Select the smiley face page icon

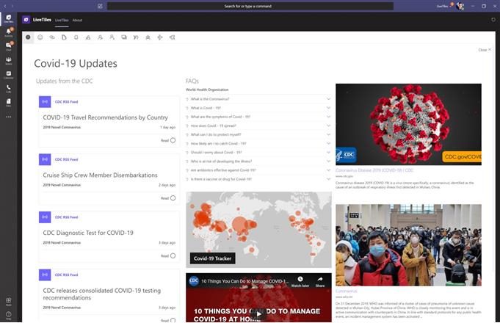pyautogui.click(x=40, y=37)
